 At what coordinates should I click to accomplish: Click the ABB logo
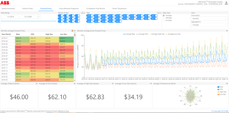pyautogui.click(x=5, y=3)
